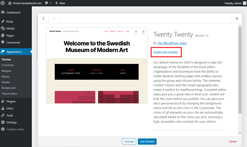Click scrollbar down arrow in theme details
247x147 pixels.
click(240, 133)
